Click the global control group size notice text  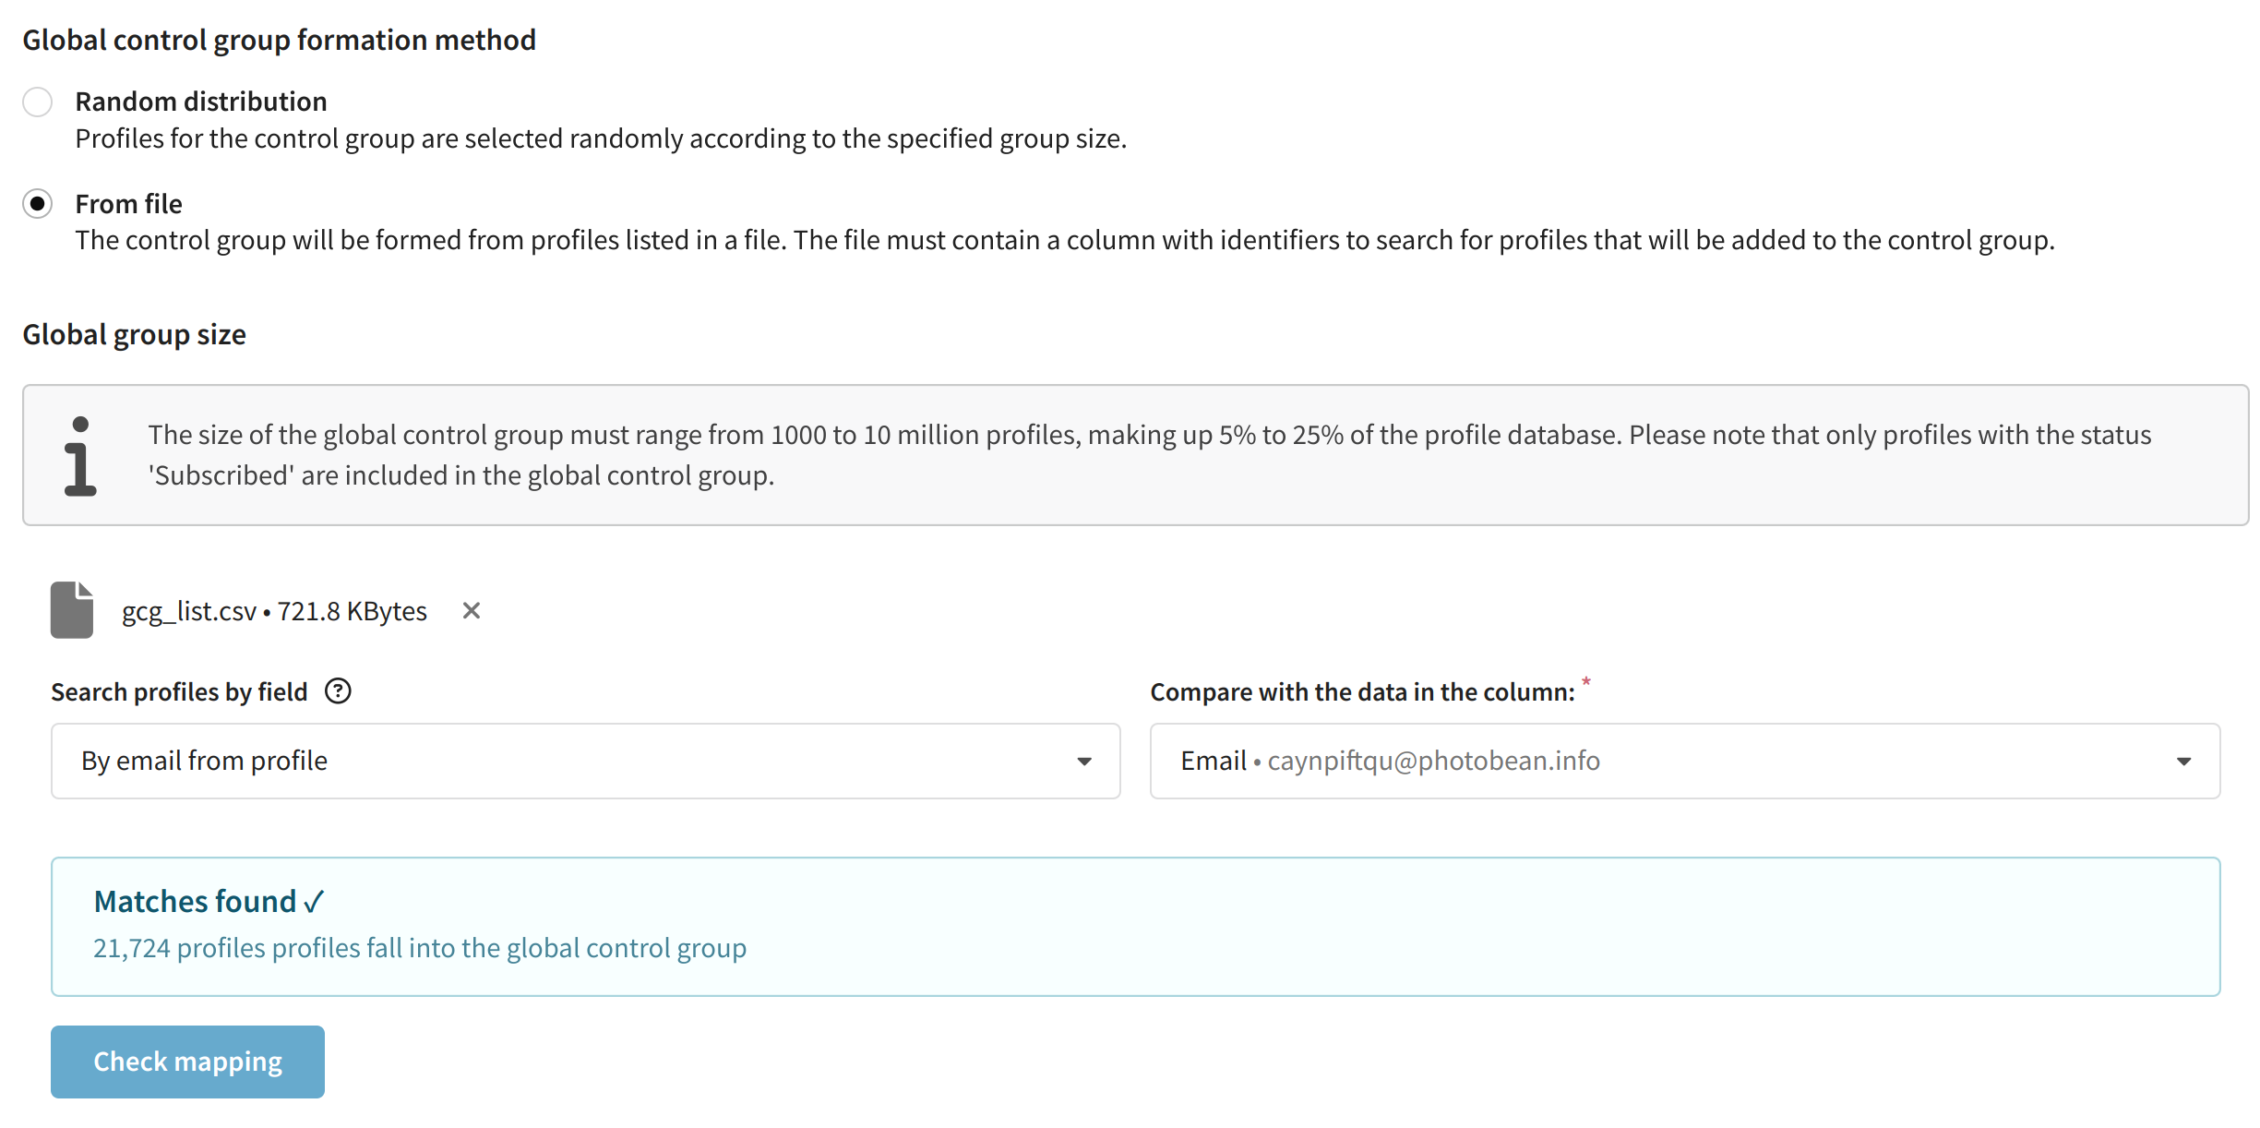(x=1150, y=455)
